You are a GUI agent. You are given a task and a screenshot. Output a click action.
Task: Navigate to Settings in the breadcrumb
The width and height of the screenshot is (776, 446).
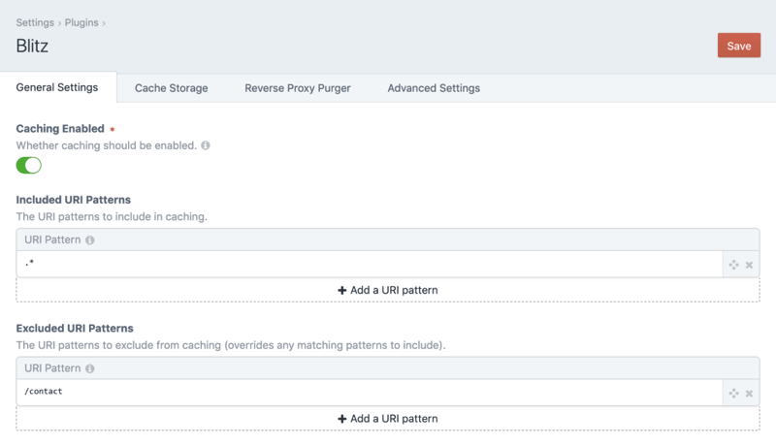(x=35, y=22)
